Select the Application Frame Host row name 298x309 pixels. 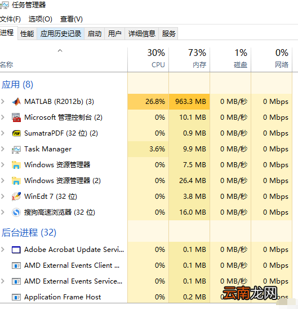(x=63, y=297)
